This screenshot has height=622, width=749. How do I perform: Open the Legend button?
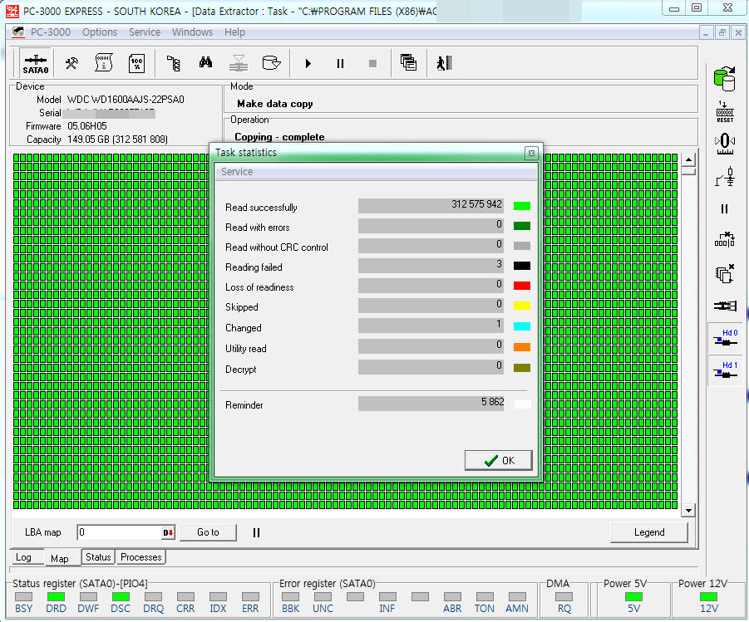click(649, 532)
